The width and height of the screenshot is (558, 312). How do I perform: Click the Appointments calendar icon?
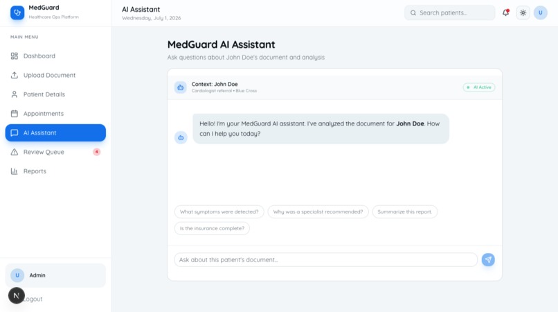click(x=15, y=114)
